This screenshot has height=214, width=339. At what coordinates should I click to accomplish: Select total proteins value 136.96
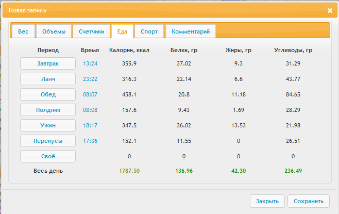(x=184, y=171)
